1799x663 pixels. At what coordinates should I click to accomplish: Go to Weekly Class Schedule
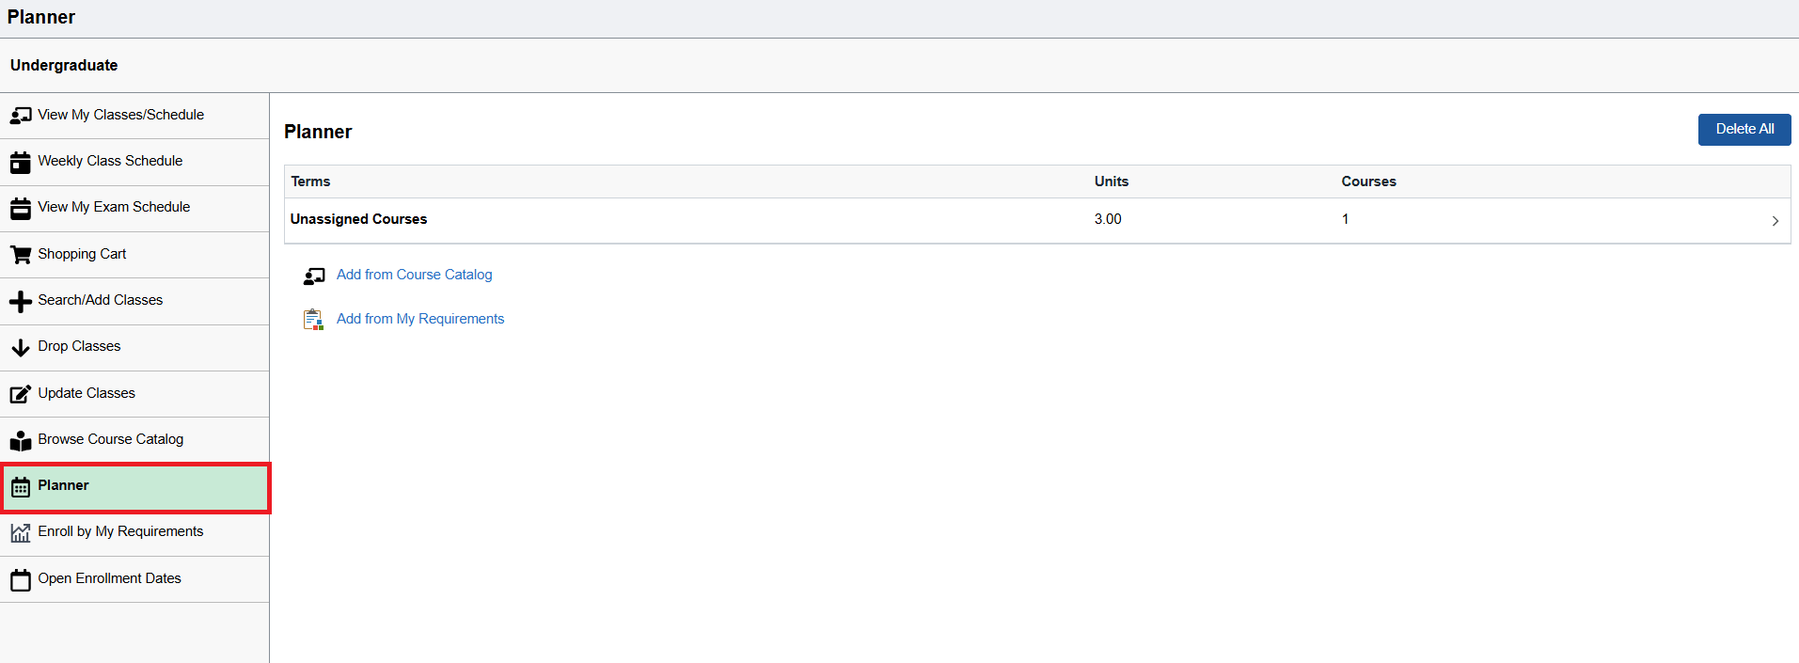[134, 162]
